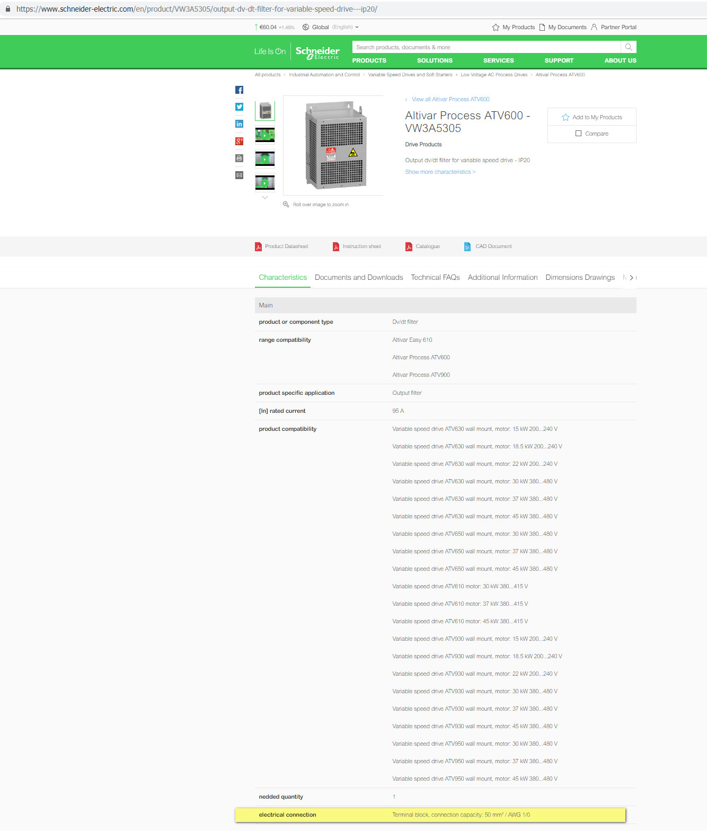Open the Product Datasheet link

click(287, 246)
